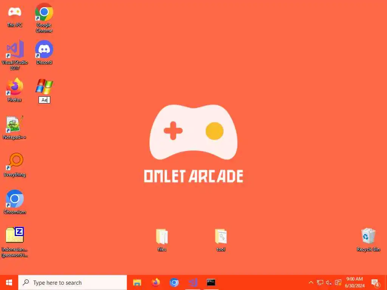Switch to Visual Studio in the taskbar
This screenshot has width=387, height=290.
pyautogui.click(x=192, y=282)
